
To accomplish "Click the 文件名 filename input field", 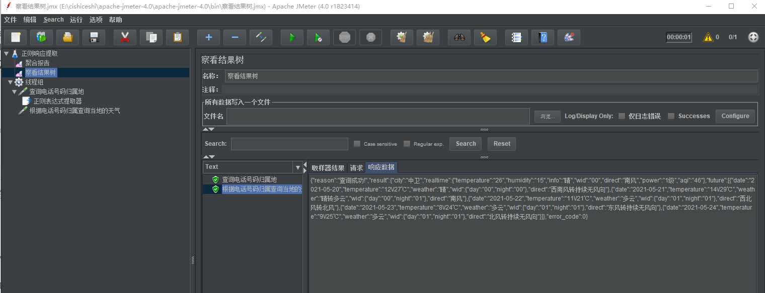I will (x=378, y=116).
